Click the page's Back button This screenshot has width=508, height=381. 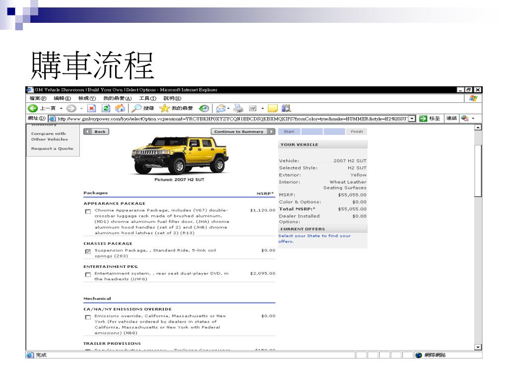(96, 131)
